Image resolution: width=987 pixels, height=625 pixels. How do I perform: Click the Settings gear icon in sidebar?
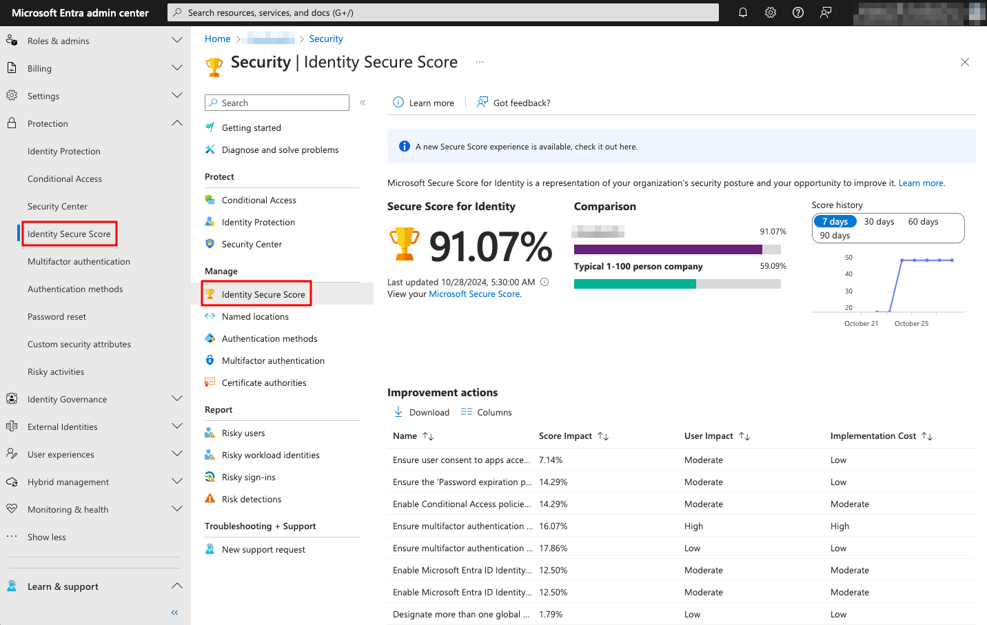[12, 95]
